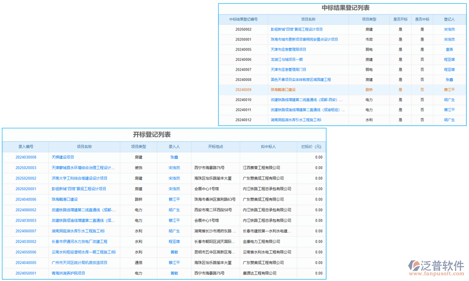Open 珠海市城市更新项目紫桐苑安置点设计项目 link
The width and height of the screenshot is (469, 281).
(x=304, y=39)
